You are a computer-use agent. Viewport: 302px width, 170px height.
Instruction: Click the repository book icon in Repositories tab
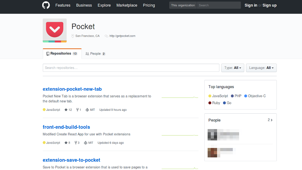click(x=48, y=54)
